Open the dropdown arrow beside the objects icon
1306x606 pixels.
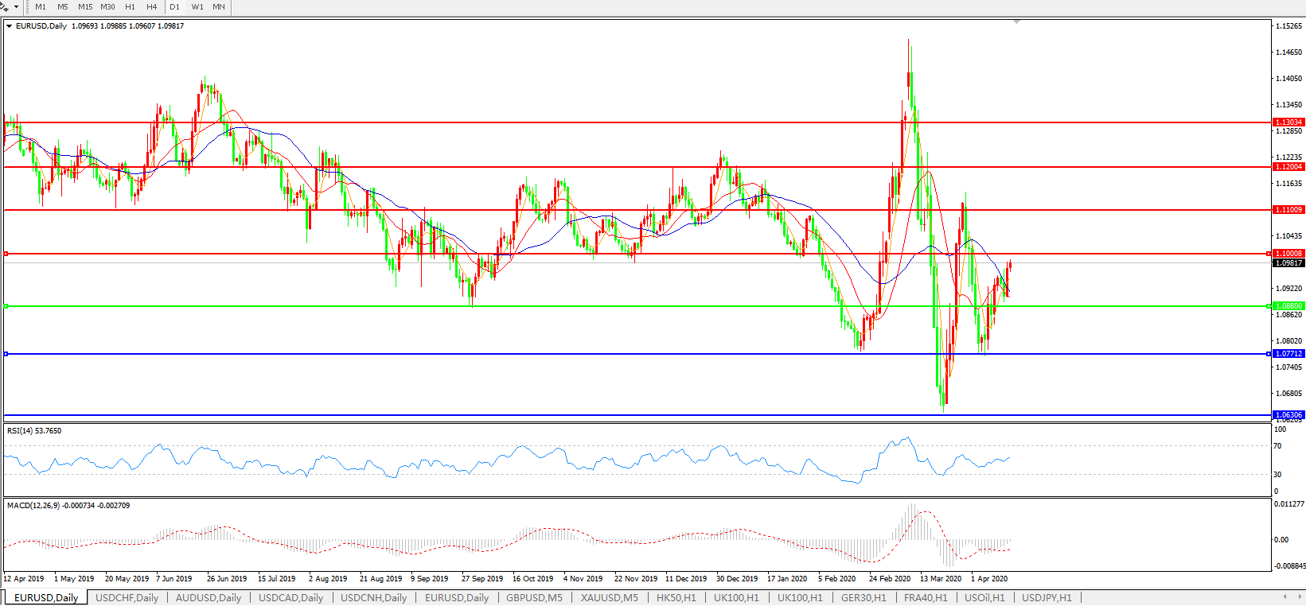[16, 6]
